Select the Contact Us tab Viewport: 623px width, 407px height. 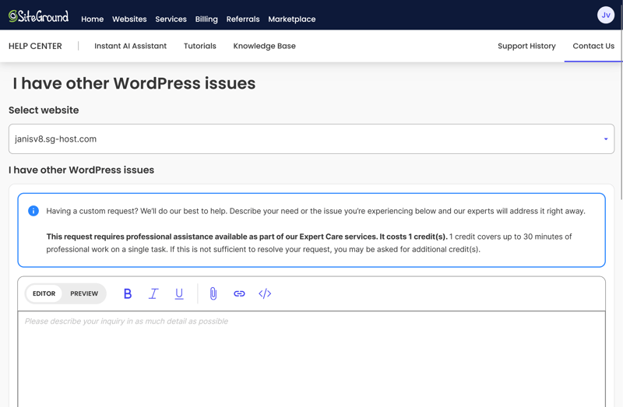tap(593, 46)
